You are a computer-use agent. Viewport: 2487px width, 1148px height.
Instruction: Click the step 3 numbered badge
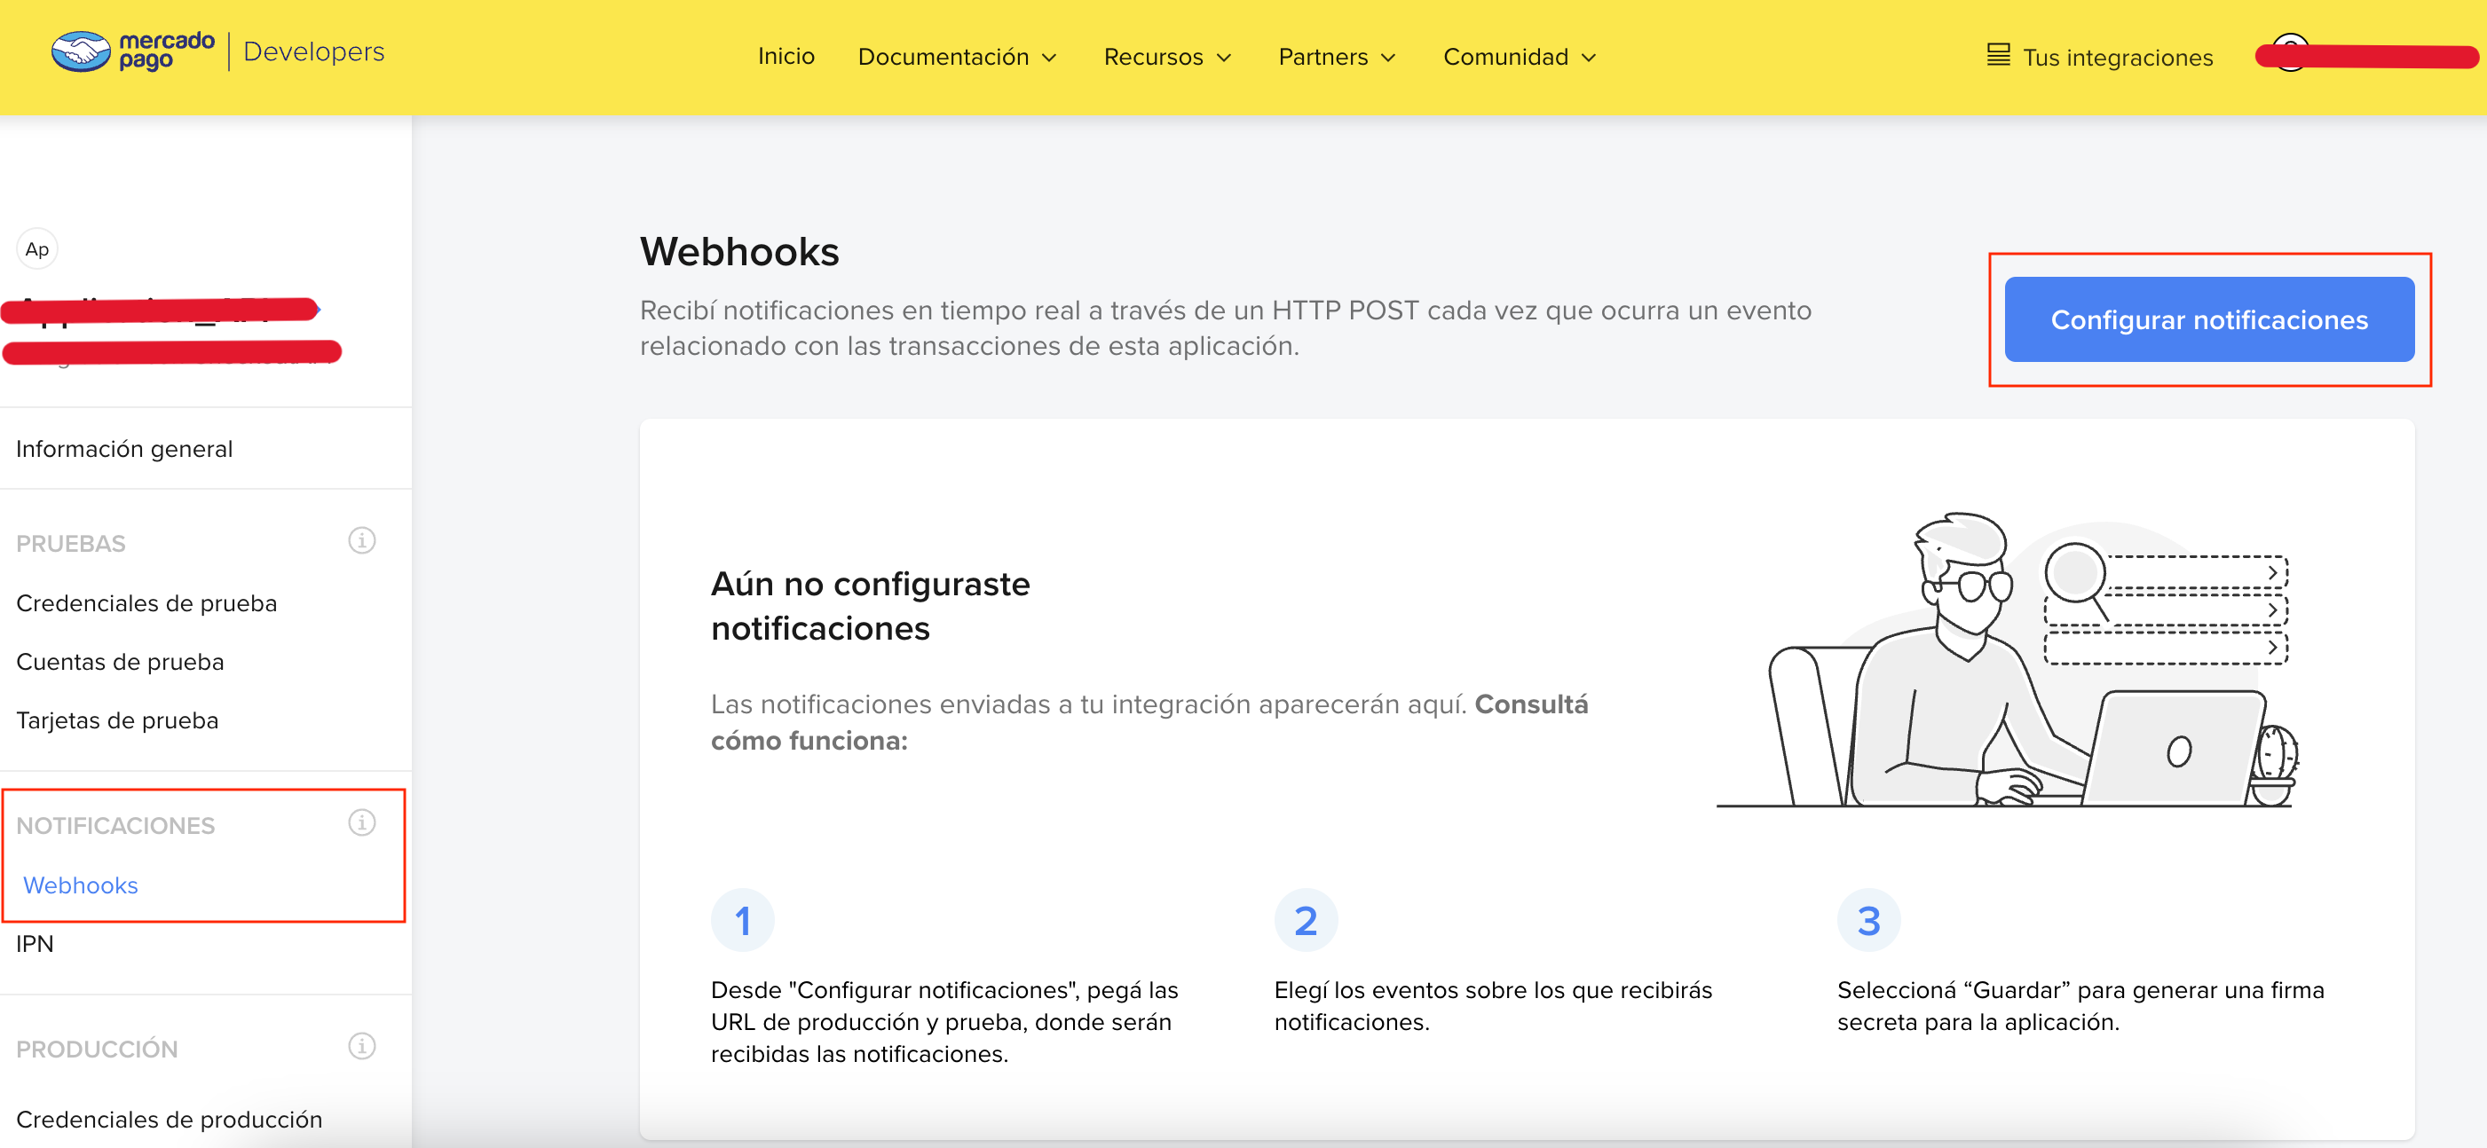(1869, 919)
